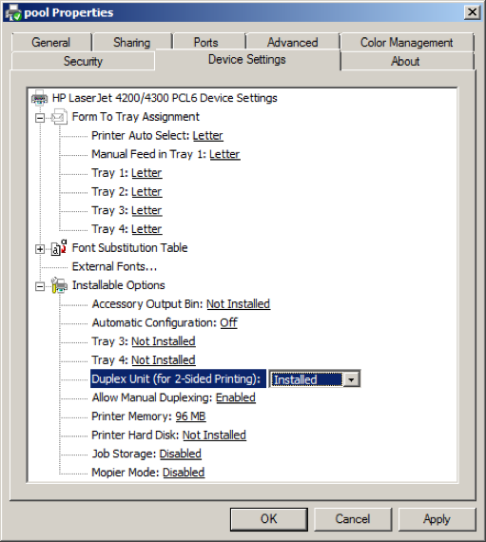Close the pool Properties dialog
Viewport: 486px width, 542px height.
point(472,12)
